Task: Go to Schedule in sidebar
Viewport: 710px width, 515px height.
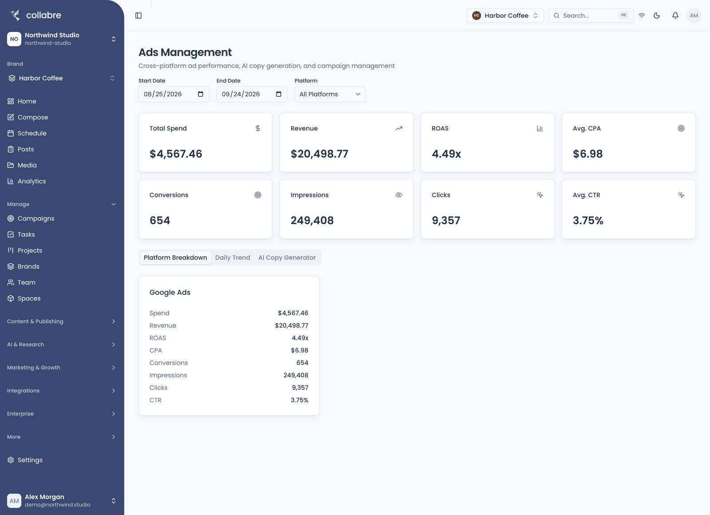Action: click(62, 133)
